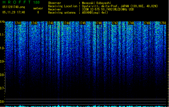The image size is (169, 107).
Task: Click the 1748 time marker
Action: (x=131, y=23)
